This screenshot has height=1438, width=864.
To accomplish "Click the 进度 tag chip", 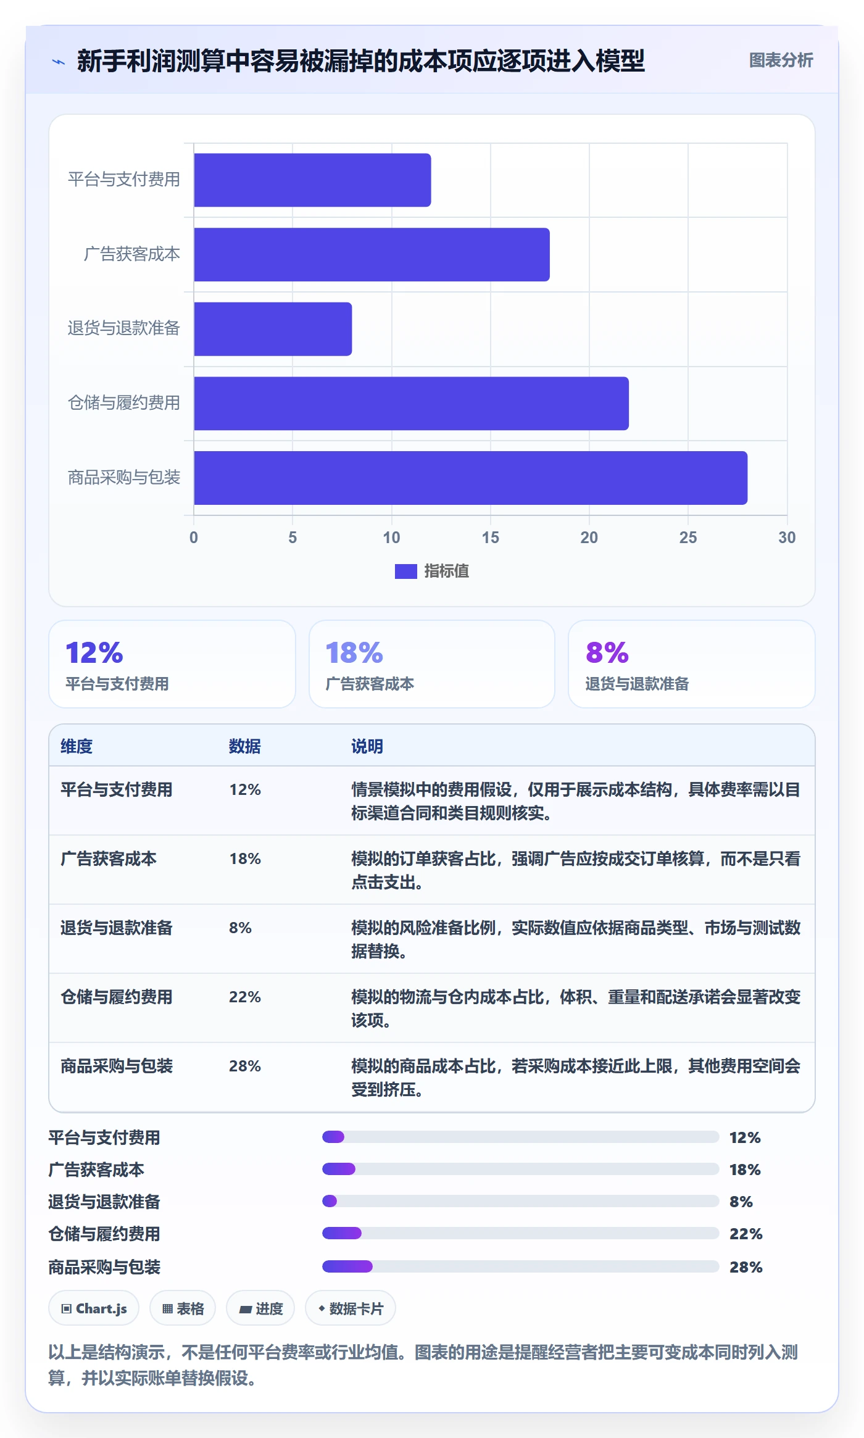I will [260, 1308].
